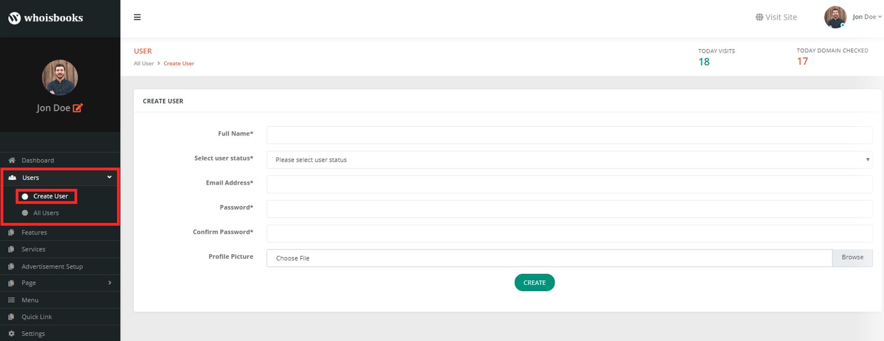The height and width of the screenshot is (341, 884).
Task: Click the All User breadcrumb link
Action: (144, 64)
